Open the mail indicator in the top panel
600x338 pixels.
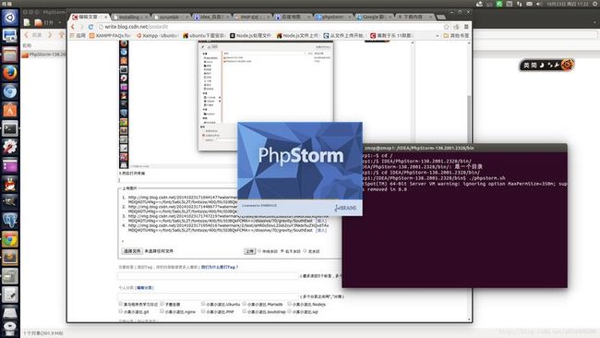[x=529, y=4]
